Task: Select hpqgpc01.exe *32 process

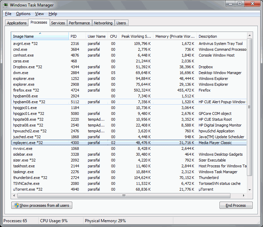Action: click(x=129, y=113)
